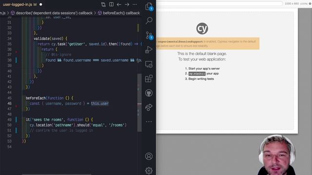Click the editor vertical scrollbar
Screen dimensions: 312x175
139,103
